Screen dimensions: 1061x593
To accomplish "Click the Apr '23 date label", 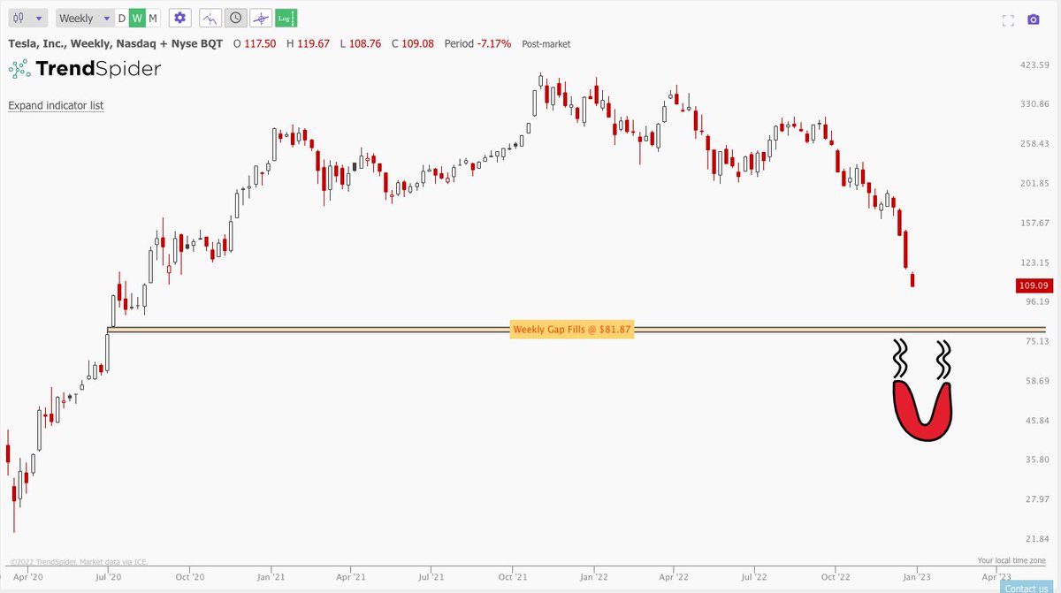I will pos(996,575).
